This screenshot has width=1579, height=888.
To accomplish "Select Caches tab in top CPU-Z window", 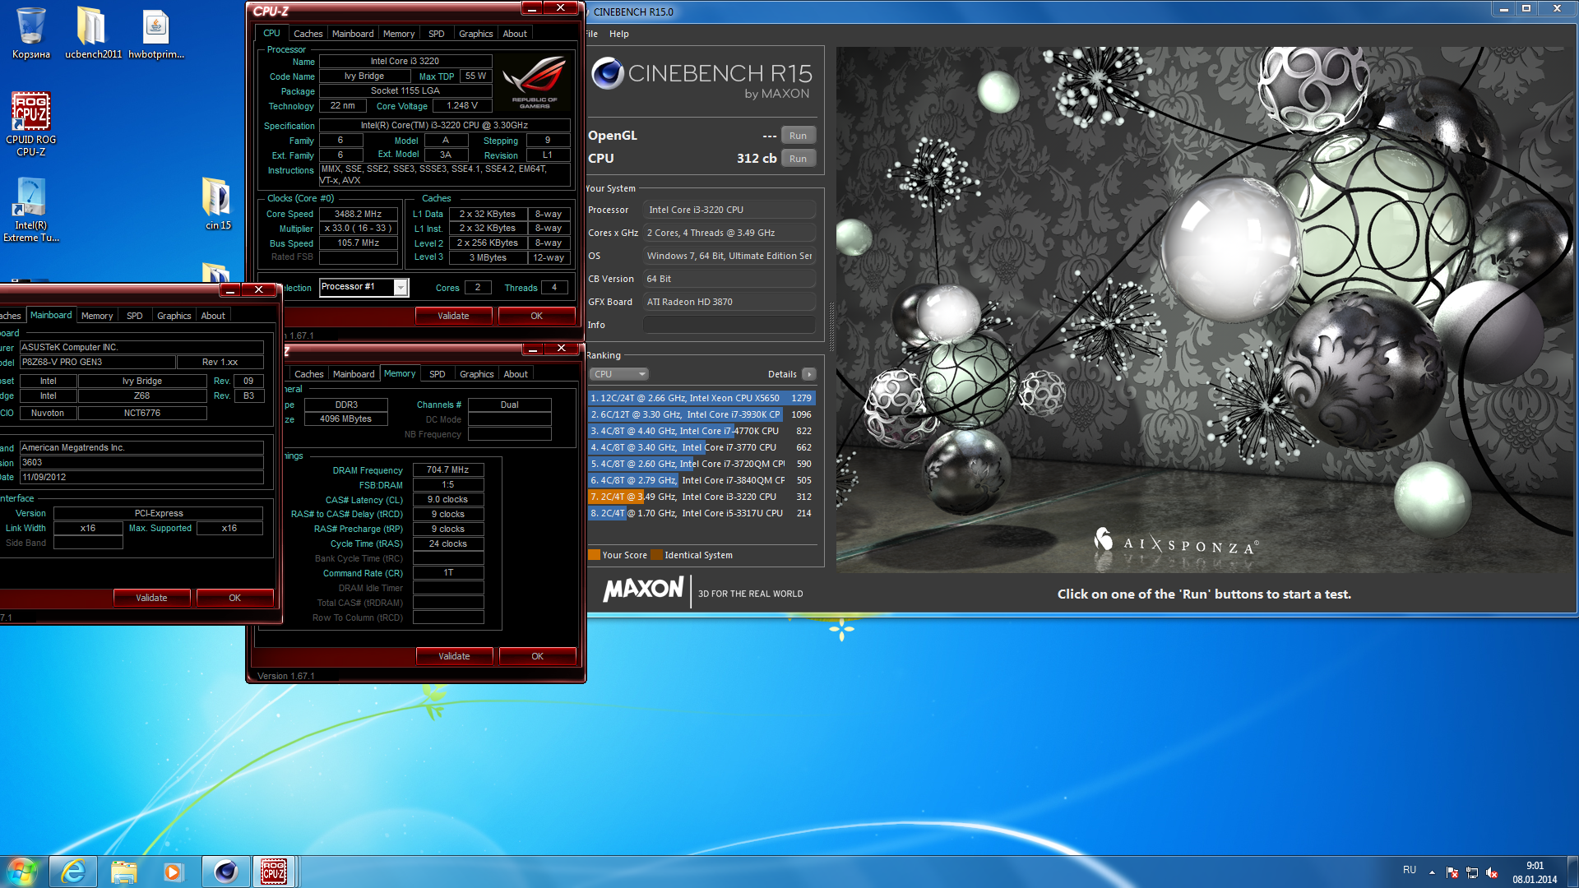I will click(x=308, y=34).
